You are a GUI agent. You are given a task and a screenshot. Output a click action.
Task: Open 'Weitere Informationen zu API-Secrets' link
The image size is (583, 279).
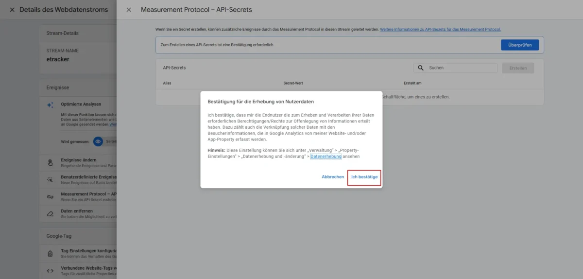pos(440,29)
